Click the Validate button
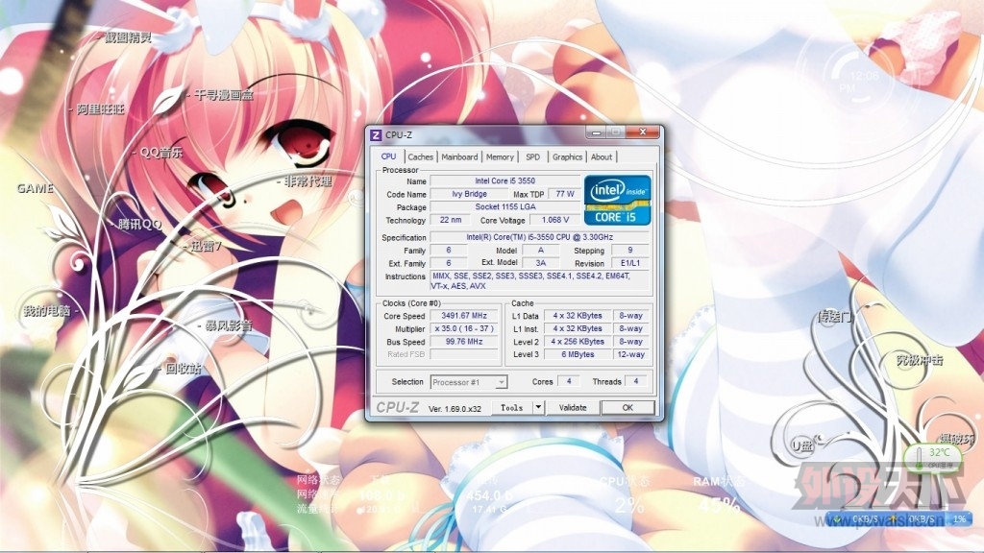 point(573,407)
